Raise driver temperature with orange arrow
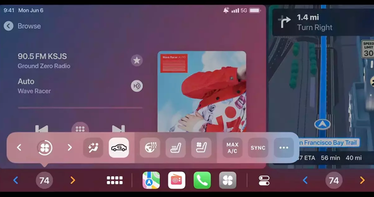The height and width of the screenshot is (197, 374). [73, 181]
